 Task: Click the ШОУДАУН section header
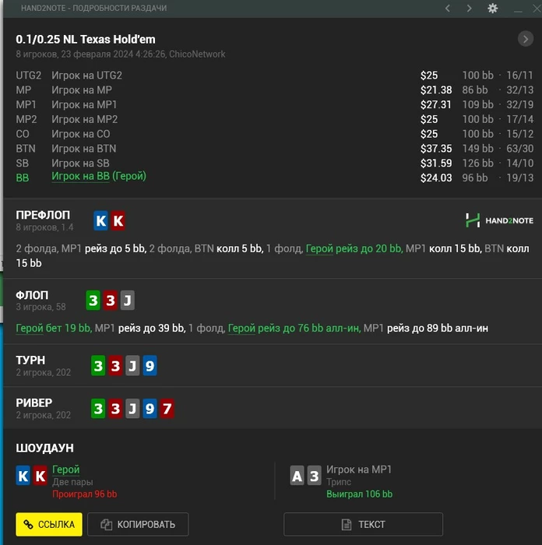[x=45, y=448]
